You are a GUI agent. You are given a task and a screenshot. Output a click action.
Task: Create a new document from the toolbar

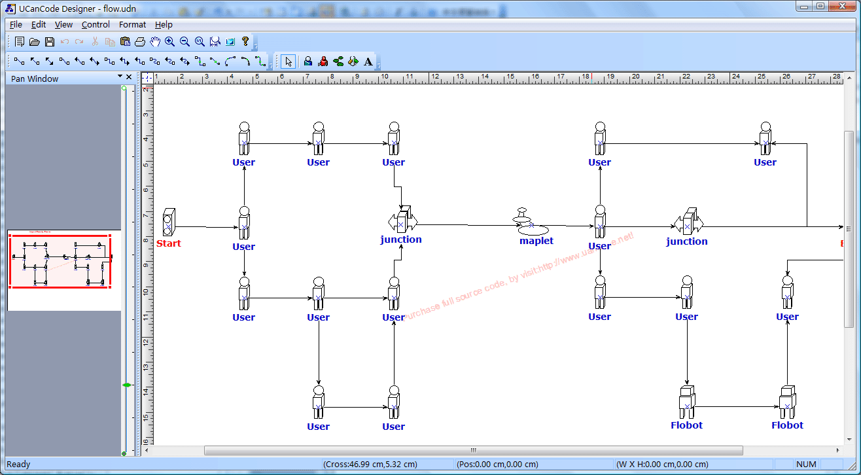tap(20, 42)
